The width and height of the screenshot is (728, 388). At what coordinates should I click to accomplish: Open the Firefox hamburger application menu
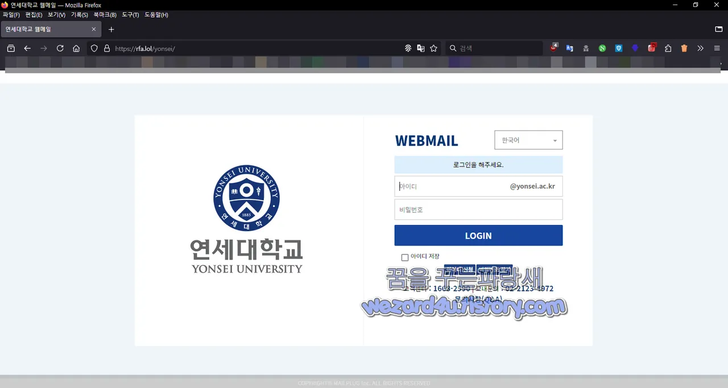point(717,48)
